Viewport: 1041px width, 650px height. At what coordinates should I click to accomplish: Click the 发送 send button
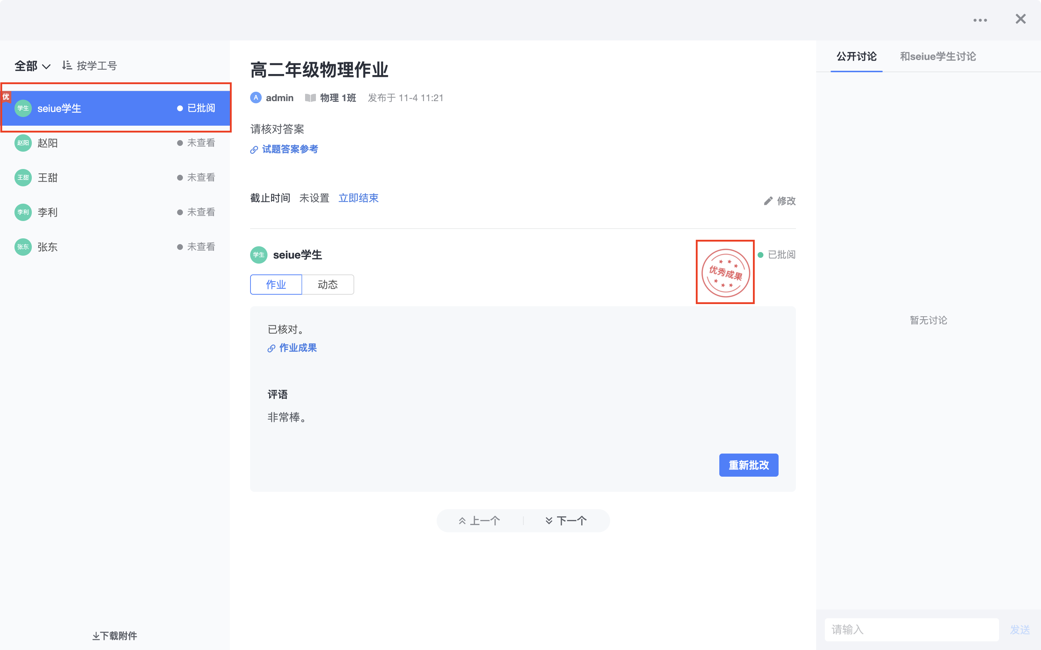[1020, 630]
